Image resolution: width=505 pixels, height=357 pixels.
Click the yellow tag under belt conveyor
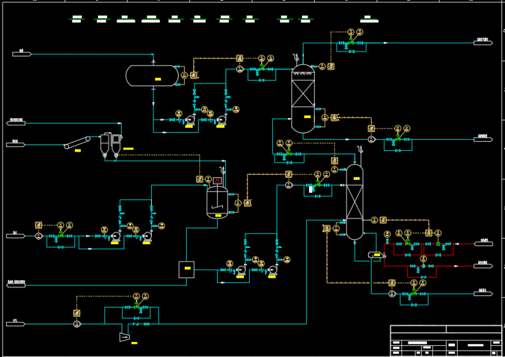[x=78, y=152]
